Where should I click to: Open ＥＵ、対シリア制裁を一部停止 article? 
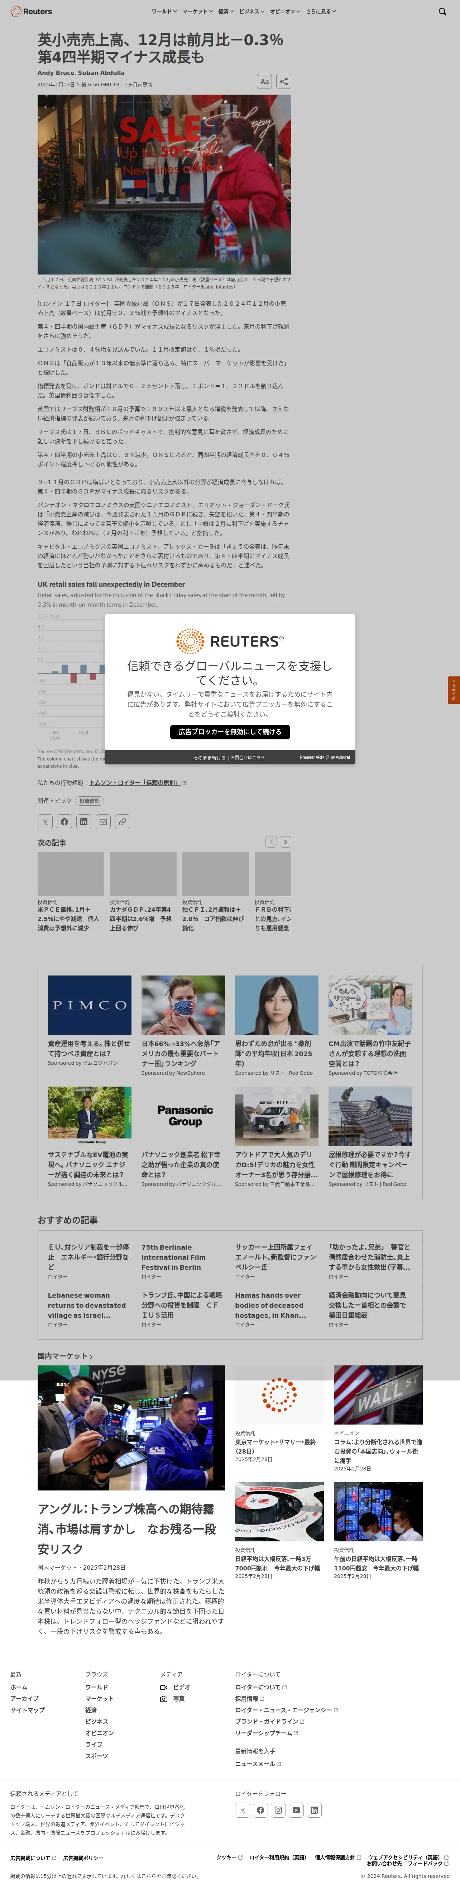coord(88,1257)
